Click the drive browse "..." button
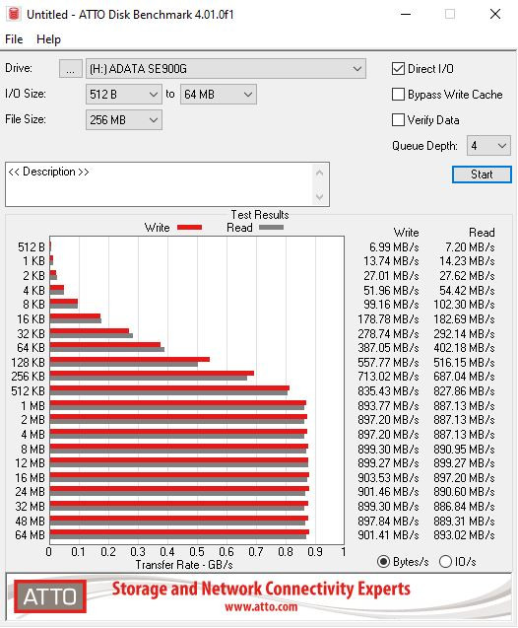The image size is (518, 628). click(70, 69)
